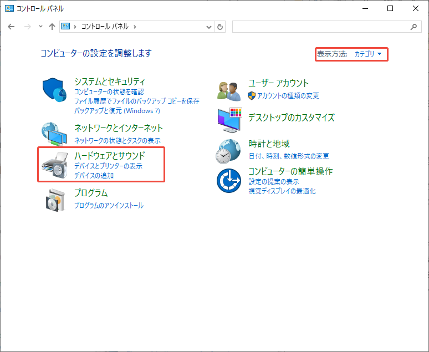Screen dimensions: 429x352
Task: Open 日付、時刻、数値形式の変更 link
Action: click(x=289, y=156)
